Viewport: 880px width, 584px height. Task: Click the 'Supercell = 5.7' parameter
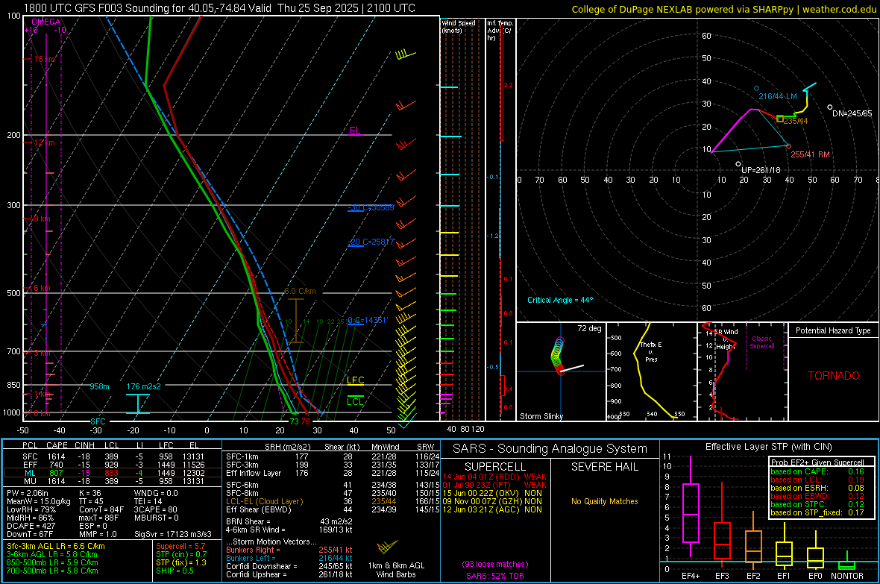(180, 546)
